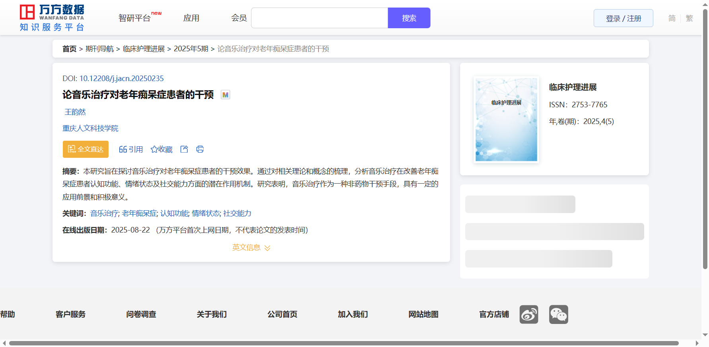Click the M badge beside article title
This screenshot has width=709, height=347.
[225, 95]
